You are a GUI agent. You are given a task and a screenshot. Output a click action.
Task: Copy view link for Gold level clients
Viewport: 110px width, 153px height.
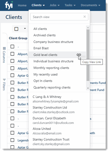tap(79, 55)
